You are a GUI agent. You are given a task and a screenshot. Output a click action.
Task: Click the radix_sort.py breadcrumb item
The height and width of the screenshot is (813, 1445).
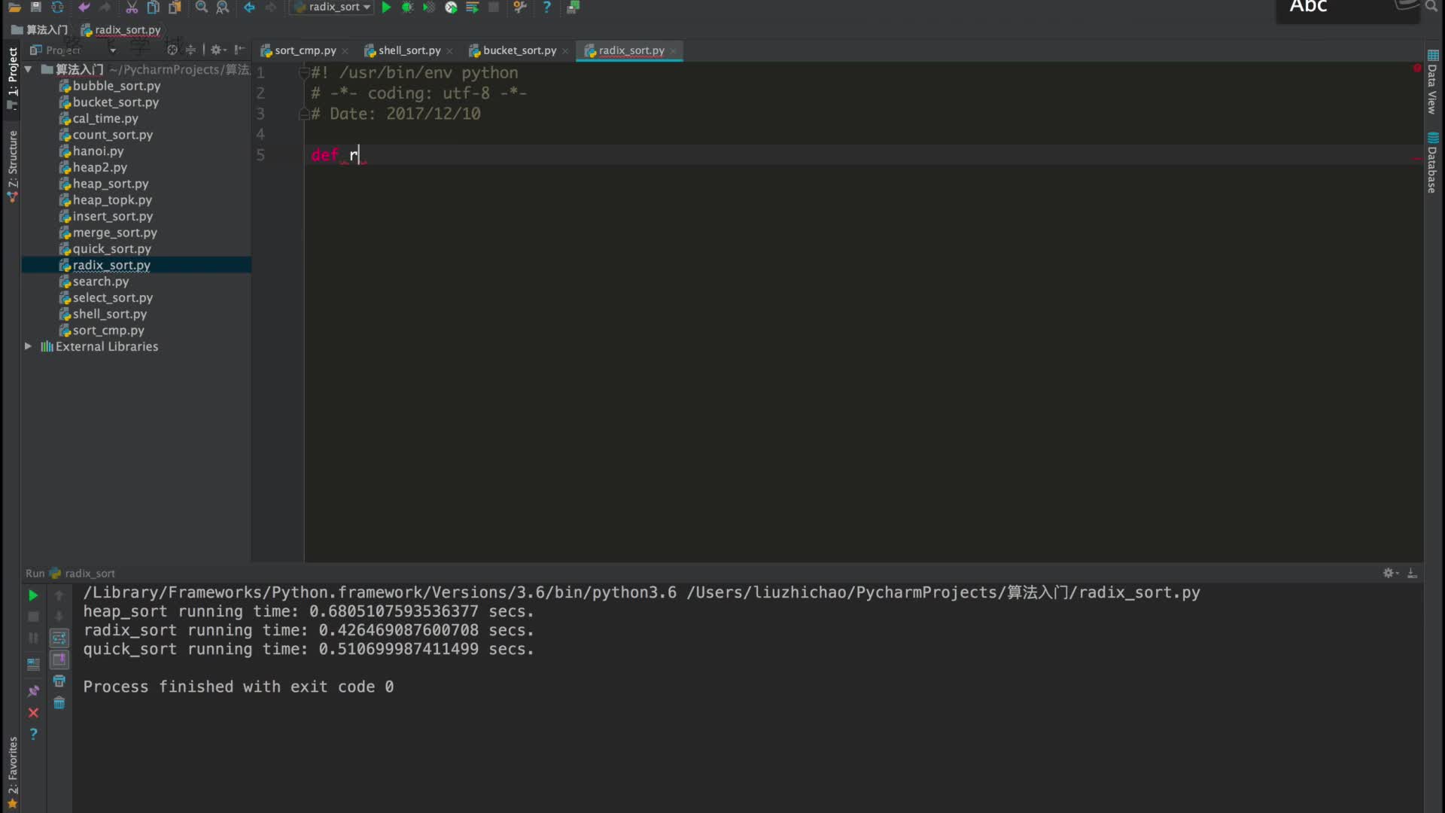click(x=121, y=29)
